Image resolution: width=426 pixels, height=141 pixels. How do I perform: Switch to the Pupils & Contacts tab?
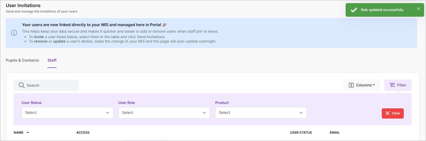pyautogui.click(x=22, y=60)
